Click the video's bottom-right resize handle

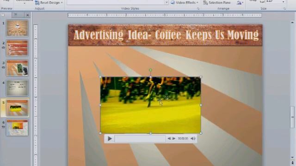coord(201,133)
